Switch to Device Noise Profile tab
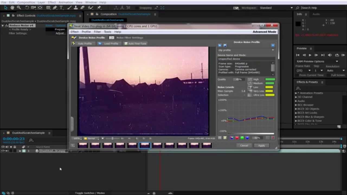347x195 pixels. (x=88, y=38)
